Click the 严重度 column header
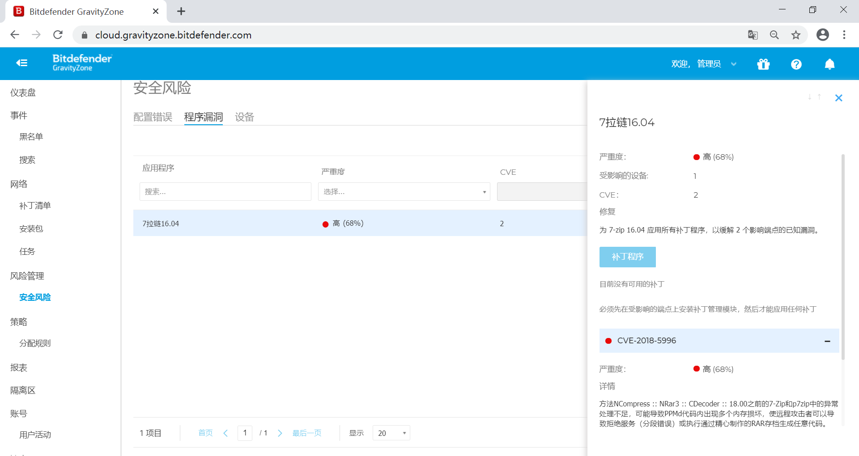 click(333, 172)
